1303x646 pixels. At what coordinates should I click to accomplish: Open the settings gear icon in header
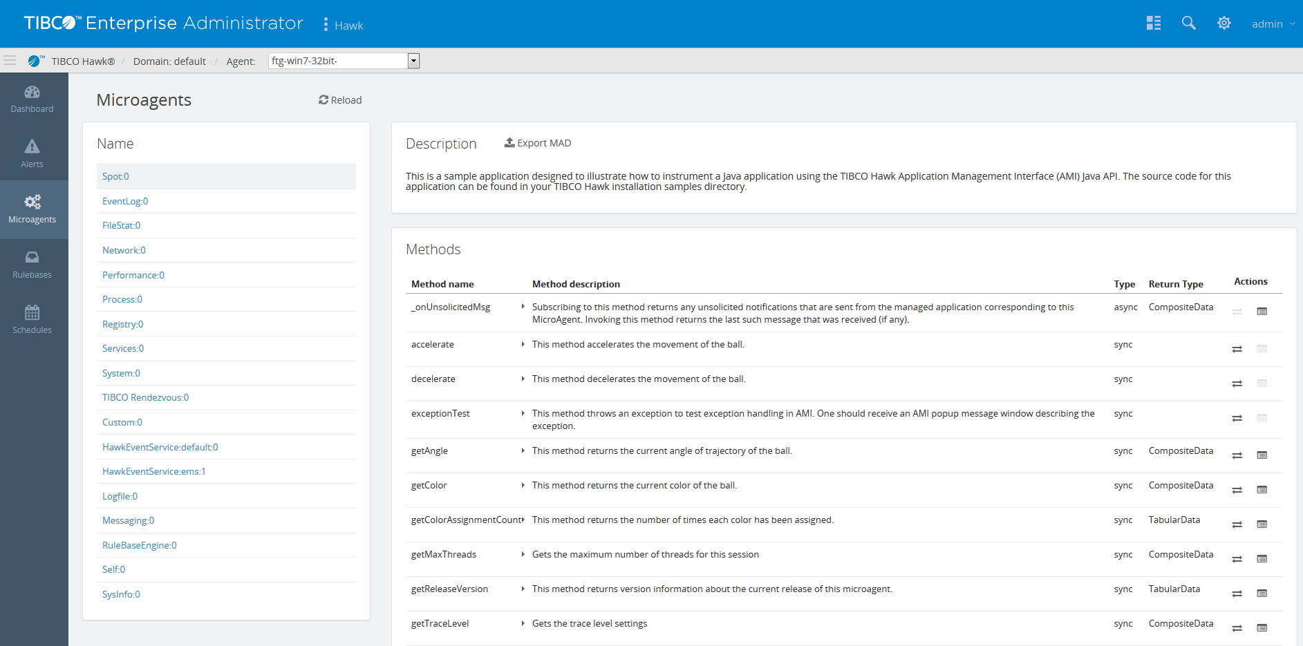tap(1224, 23)
